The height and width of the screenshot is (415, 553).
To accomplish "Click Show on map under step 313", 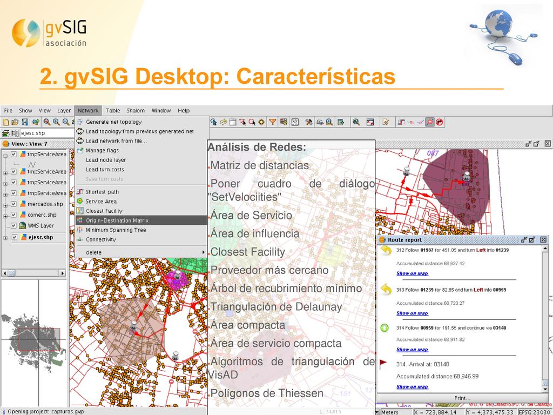I will [412, 313].
